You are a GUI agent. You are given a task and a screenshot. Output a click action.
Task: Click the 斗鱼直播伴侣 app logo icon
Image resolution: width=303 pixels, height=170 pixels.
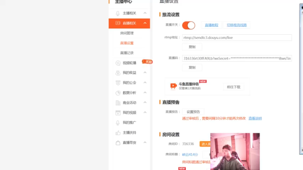(173, 86)
